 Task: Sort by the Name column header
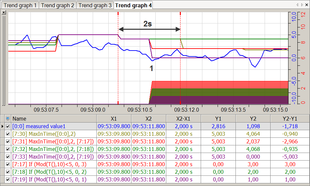[53, 119]
